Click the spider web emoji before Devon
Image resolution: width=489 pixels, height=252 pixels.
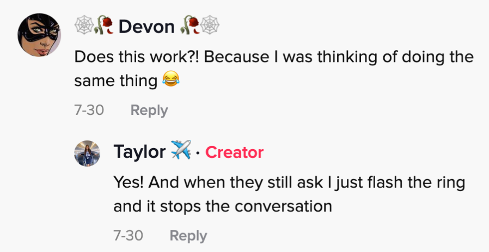pyautogui.click(x=83, y=27)
